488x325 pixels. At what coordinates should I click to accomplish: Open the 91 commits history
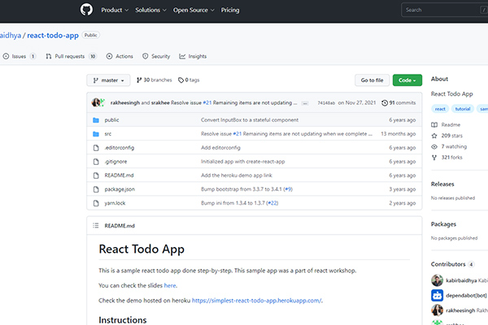tap(399, 102)
